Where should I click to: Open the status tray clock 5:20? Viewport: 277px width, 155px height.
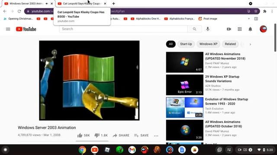coord(270,150)
